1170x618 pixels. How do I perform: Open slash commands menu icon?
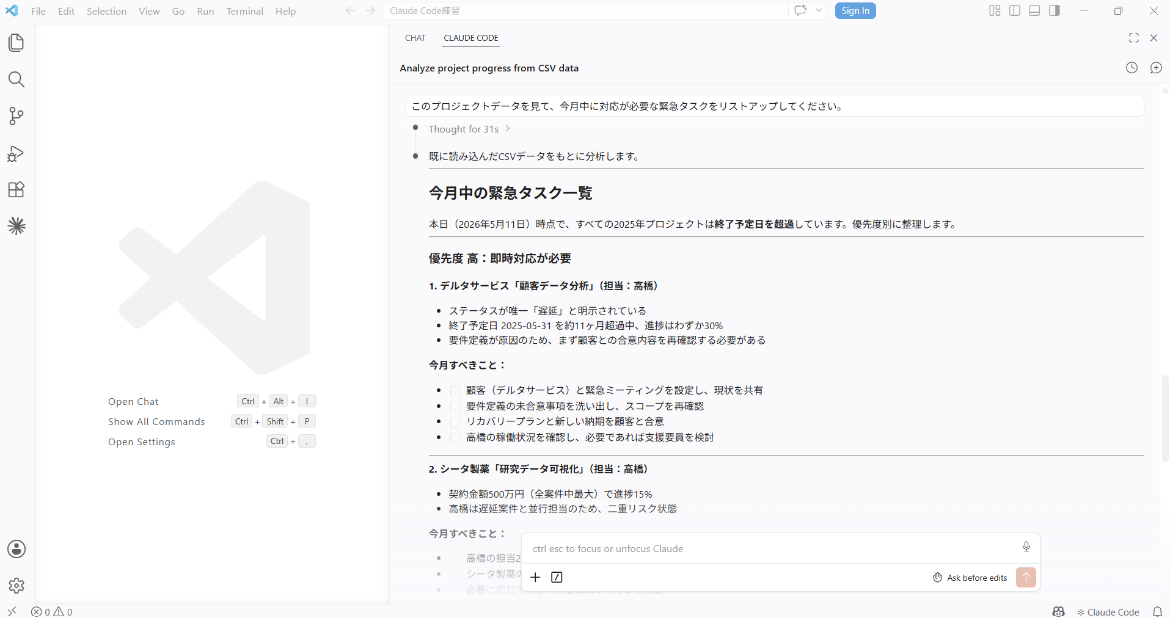[557, 577]
